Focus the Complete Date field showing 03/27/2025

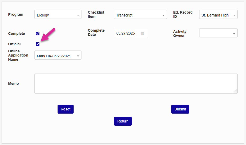126,34
